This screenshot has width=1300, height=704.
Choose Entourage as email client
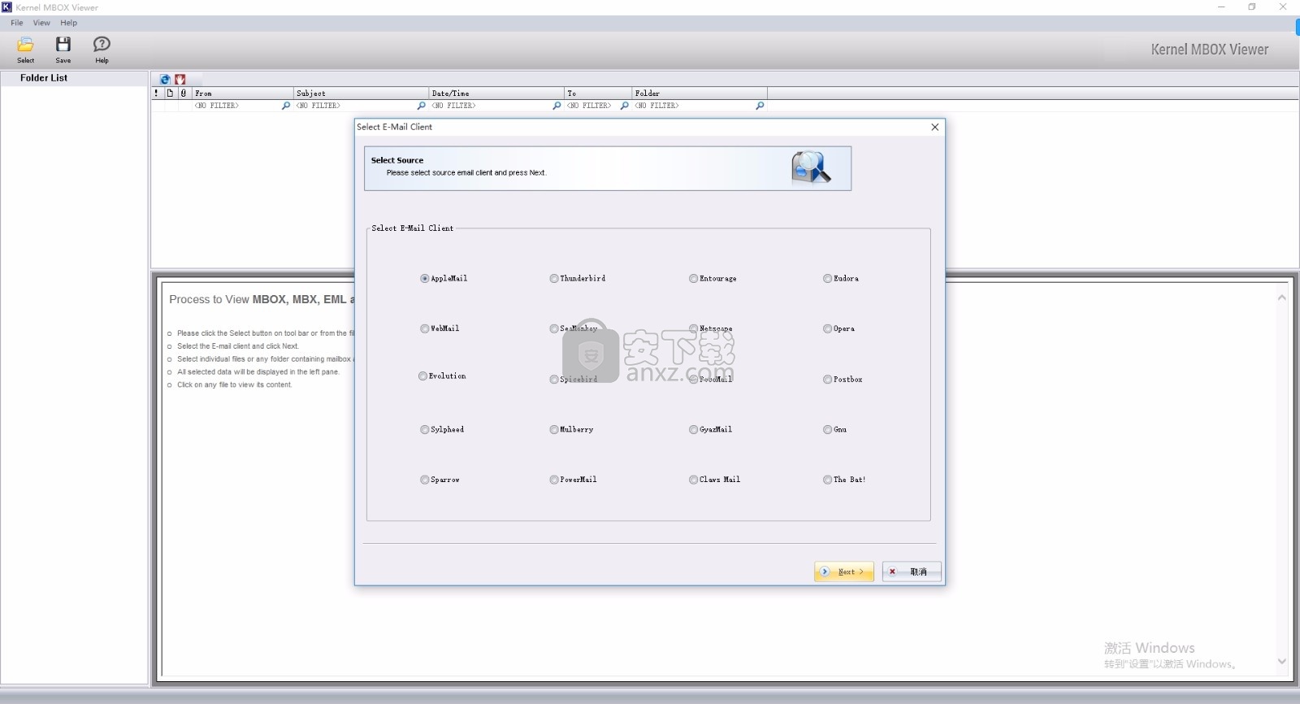[713, 279]
